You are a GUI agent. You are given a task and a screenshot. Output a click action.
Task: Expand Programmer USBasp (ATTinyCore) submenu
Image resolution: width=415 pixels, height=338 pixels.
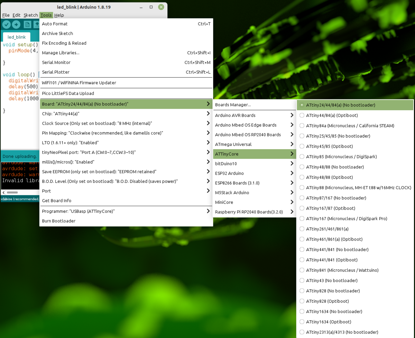(x=126, y=211)
